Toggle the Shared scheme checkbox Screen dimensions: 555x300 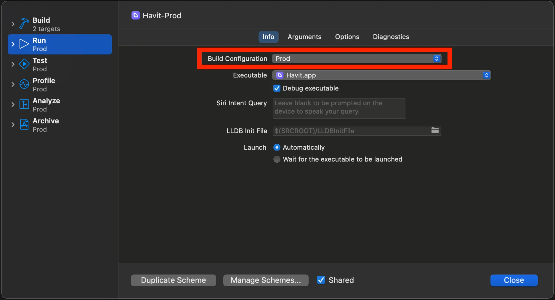321,280
